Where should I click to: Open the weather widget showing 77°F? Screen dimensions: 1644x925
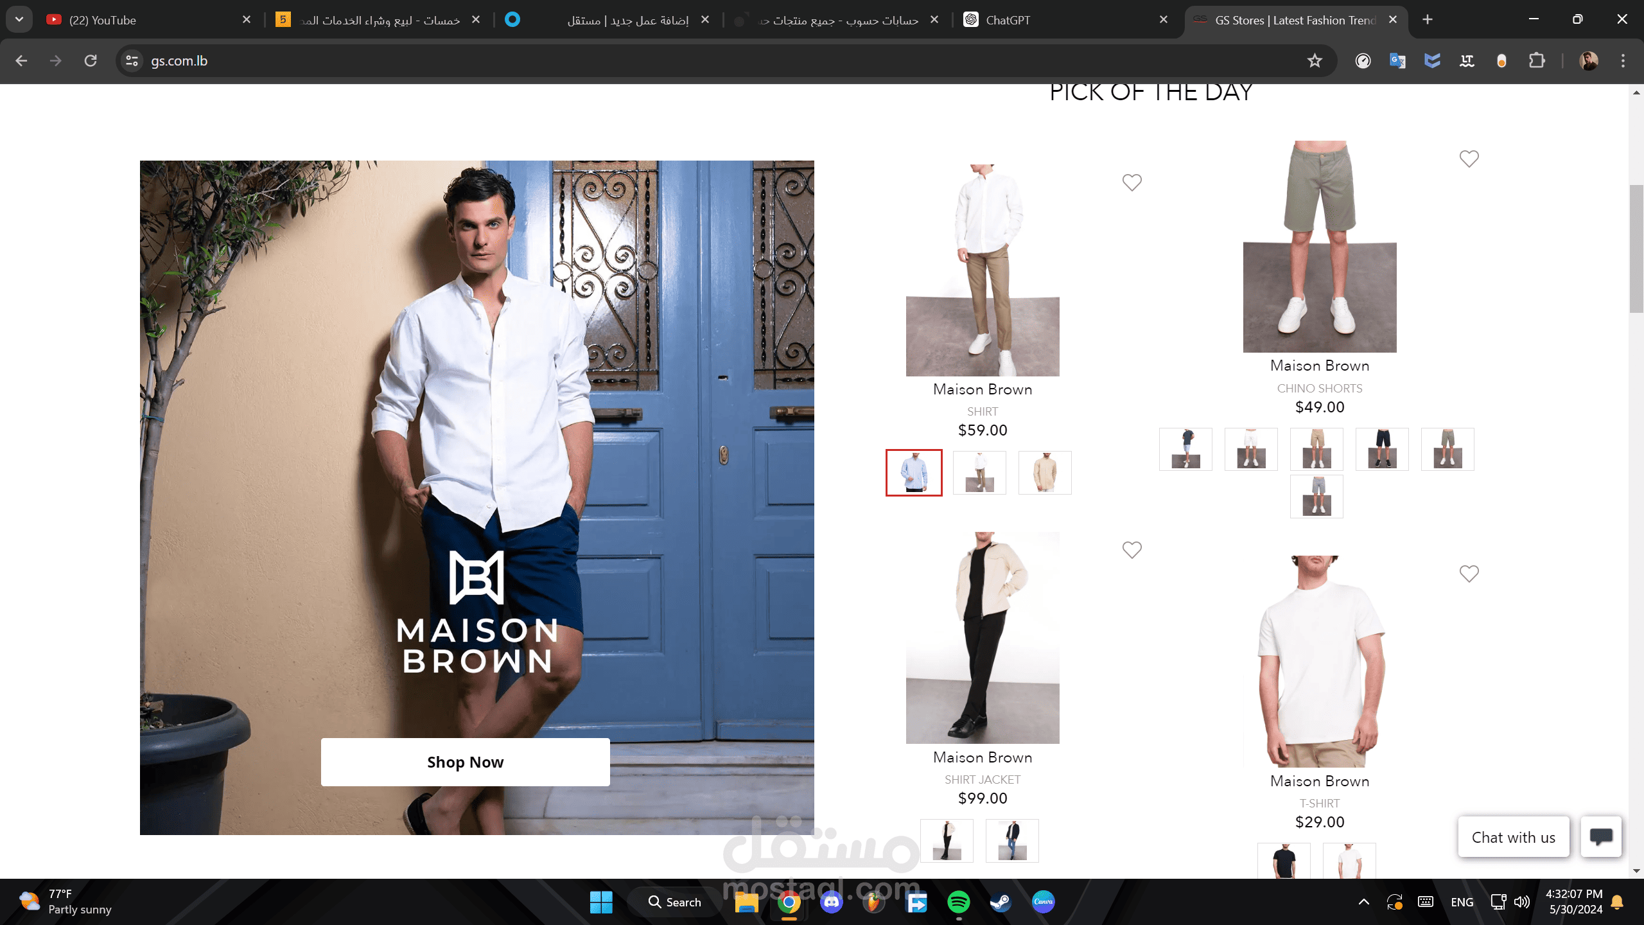click(x=66, y=902)
